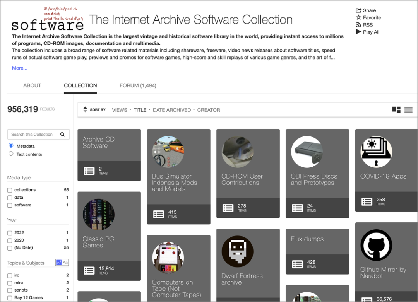This screenshot has width=418, height=302.
Task: Click the COVID-19 Apps items list icon
Action: (x=367, y=201)
